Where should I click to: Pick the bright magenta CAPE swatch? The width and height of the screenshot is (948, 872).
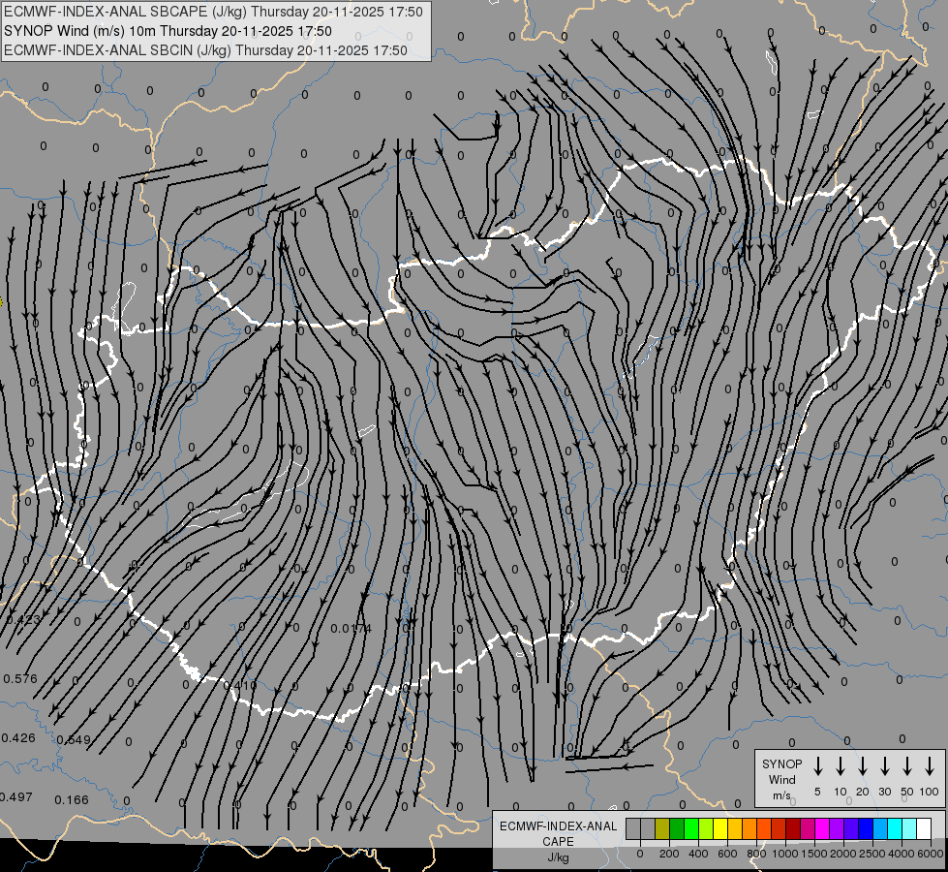coord(823,828)
